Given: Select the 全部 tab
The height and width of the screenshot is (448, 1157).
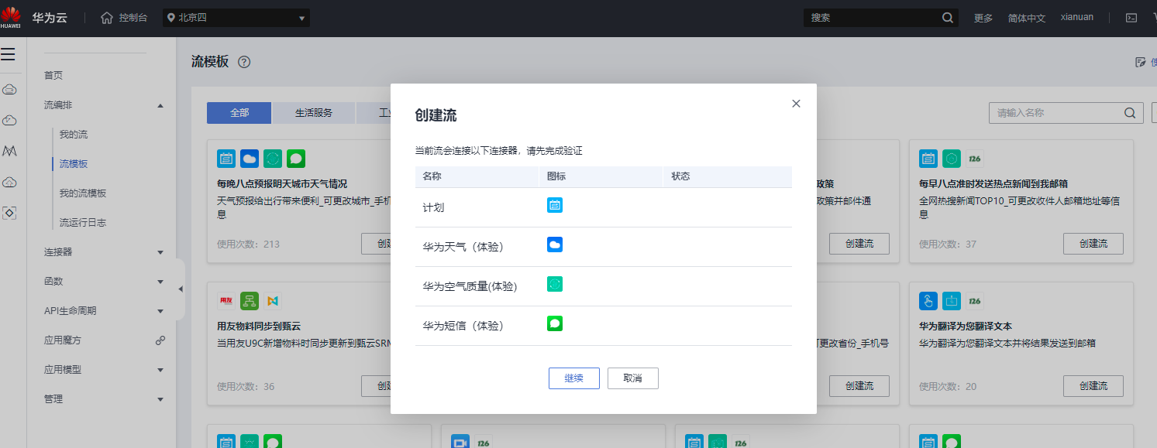Looking at the screenshot, I should click(x=239, y=113).
